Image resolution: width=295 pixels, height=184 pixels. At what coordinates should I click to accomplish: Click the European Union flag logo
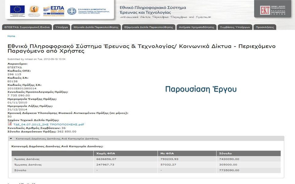pos(17,11)
